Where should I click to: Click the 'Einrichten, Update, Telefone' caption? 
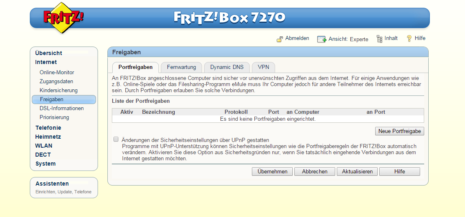(63, 192)
